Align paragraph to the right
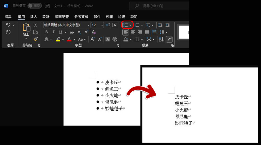Screen dimensions: 261x145 tap(140, 32)
